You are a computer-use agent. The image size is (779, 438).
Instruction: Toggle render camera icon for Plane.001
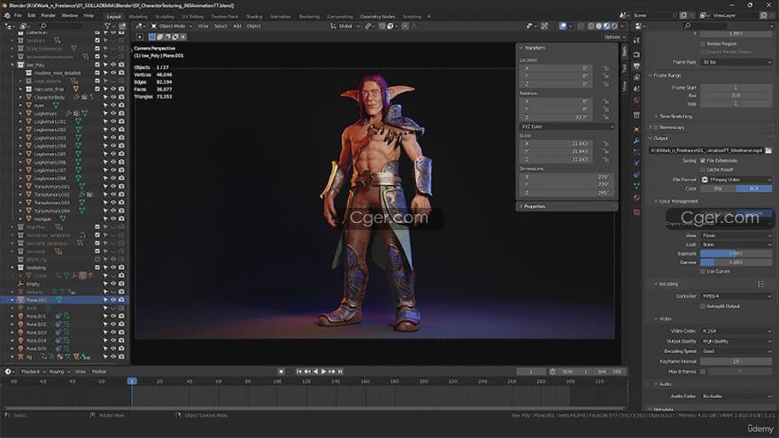click(122, 300)
